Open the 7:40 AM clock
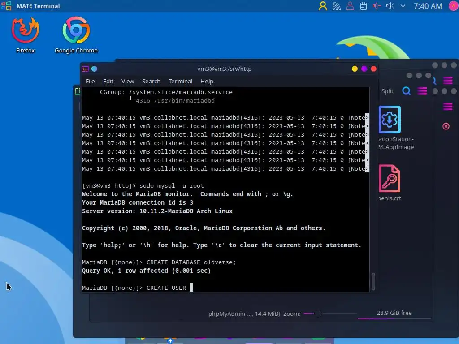The height and width of the screenshot is (344, 459). pyautogui.click(x=428, y=6)
